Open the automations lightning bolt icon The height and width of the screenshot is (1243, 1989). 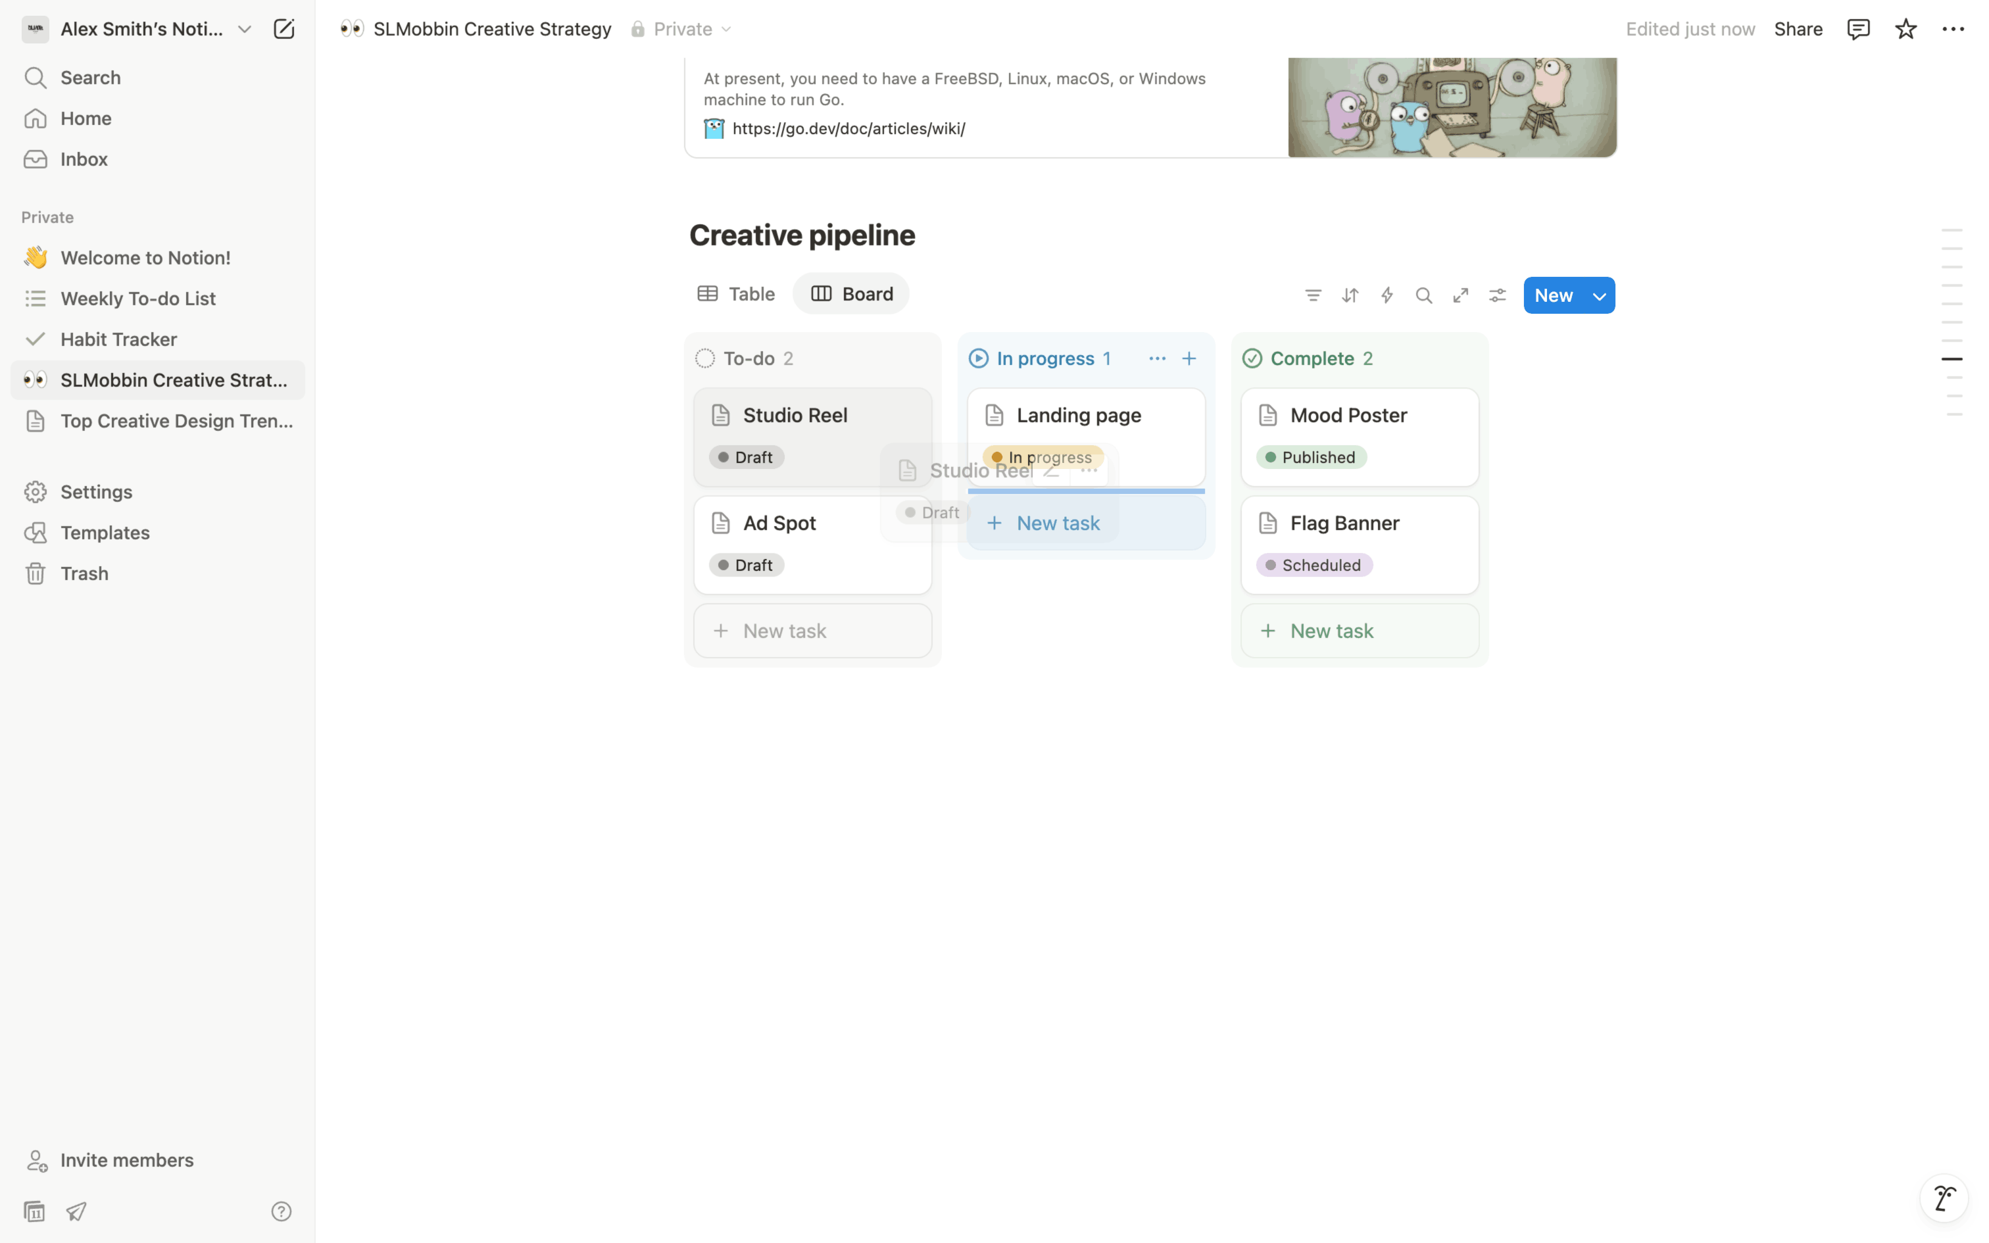[x=1387, y=295]
